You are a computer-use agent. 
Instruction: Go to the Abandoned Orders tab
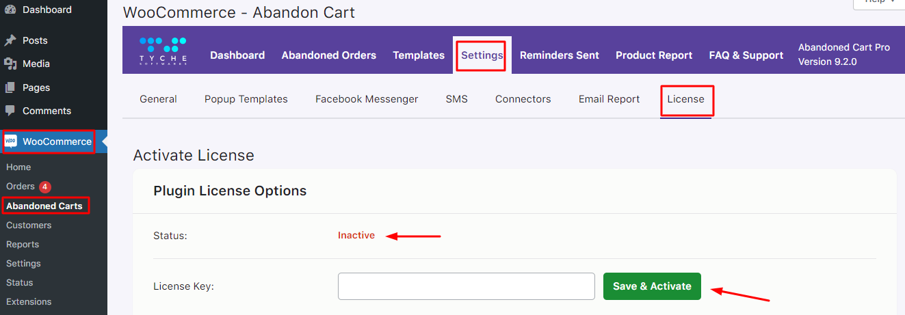click(x=329, y=55)
